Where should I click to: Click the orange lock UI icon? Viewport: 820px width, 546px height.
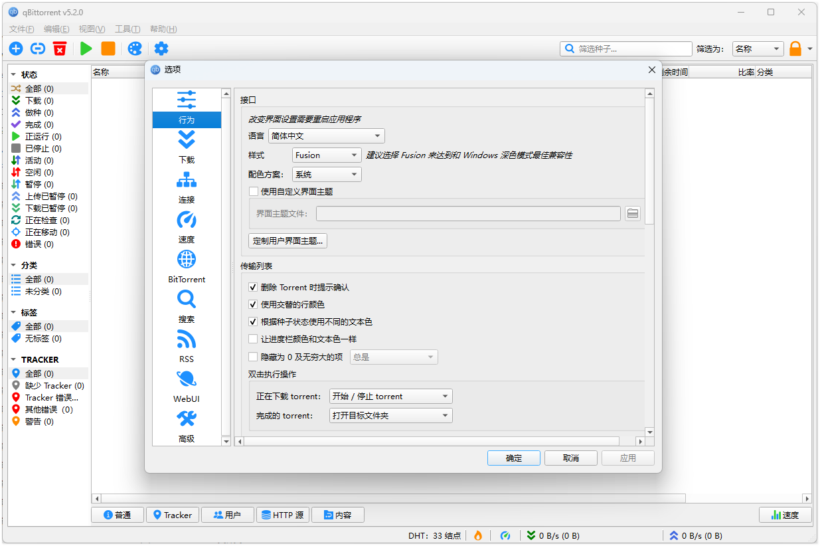pos(795,48)
